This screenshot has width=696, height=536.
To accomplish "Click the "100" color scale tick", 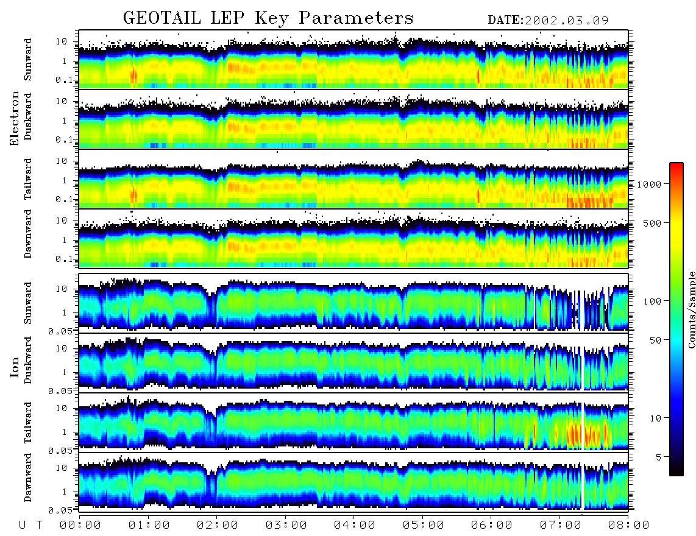I will pos(652,301).
